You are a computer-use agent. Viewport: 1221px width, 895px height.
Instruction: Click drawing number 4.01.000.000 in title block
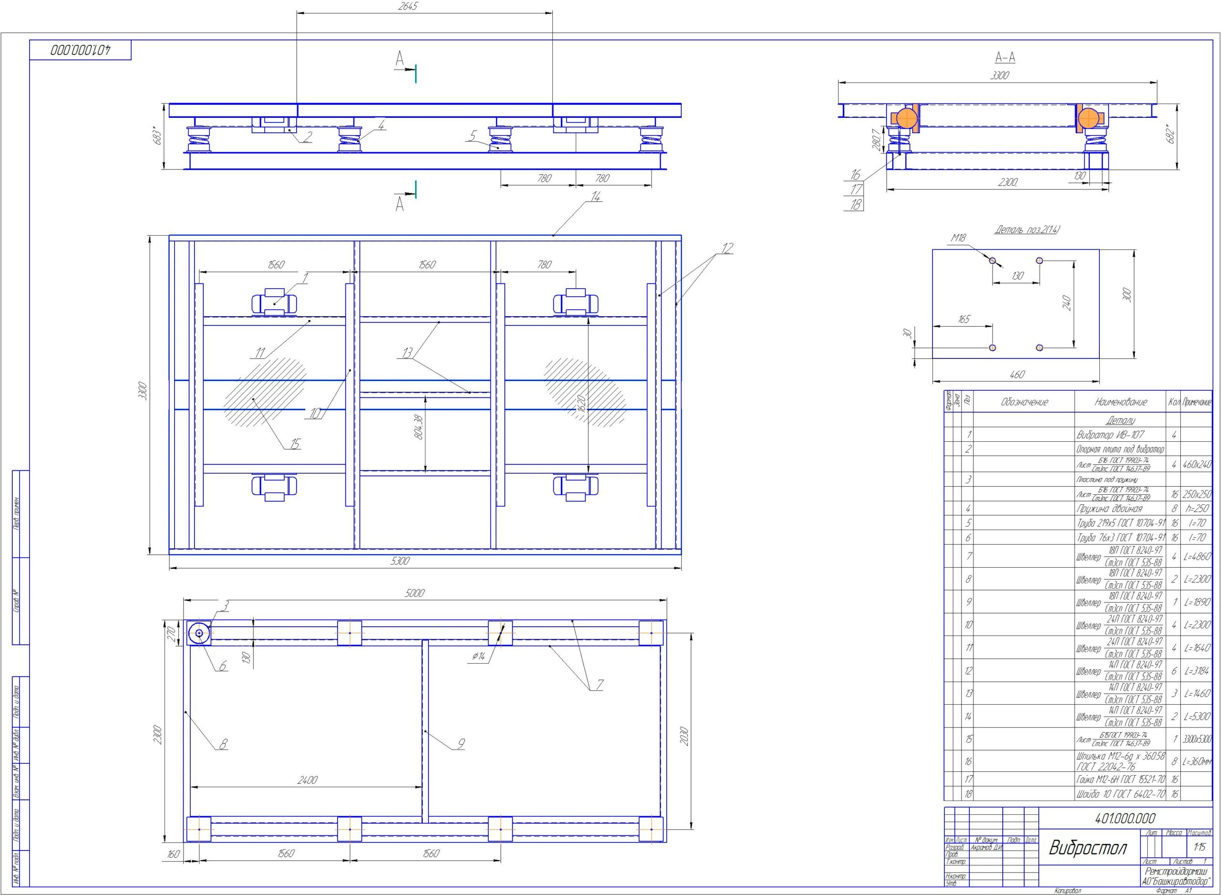pos(1125,818)
